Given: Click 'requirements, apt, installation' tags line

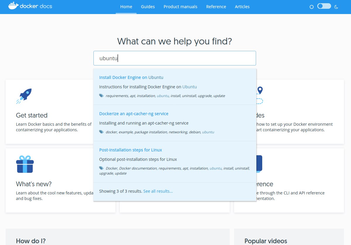Looking at the screenshot, I should click(166, 96).
